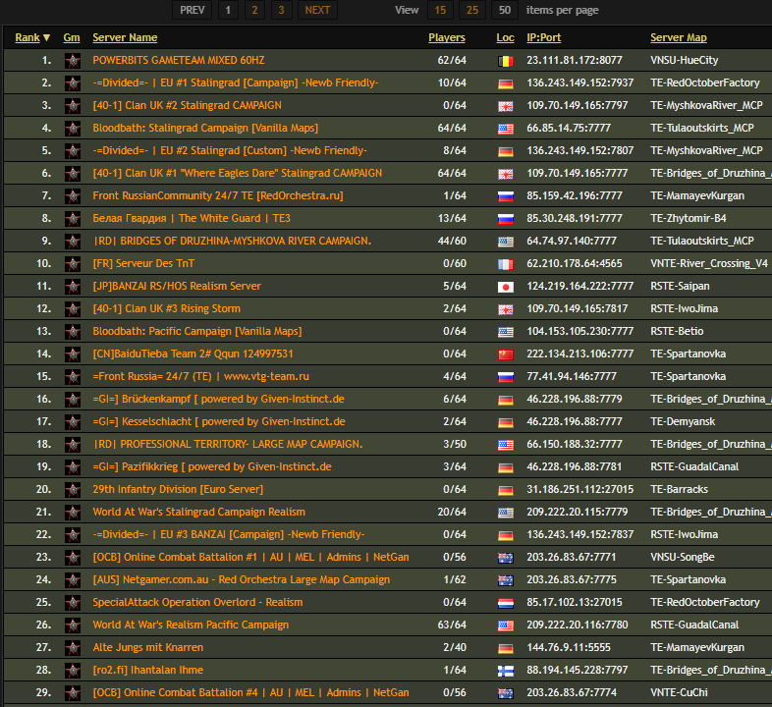Viewport: 772px width, 707px height.
Task: View 50 items per page
Action: [x=504, y=10]
